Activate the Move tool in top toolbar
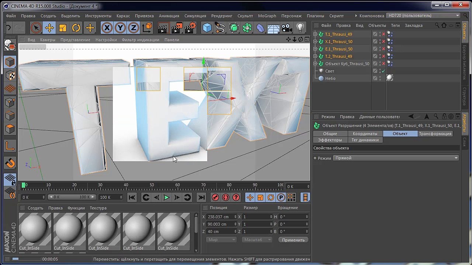The width and height of the screenshot is (472, 265). click(49, 28)
